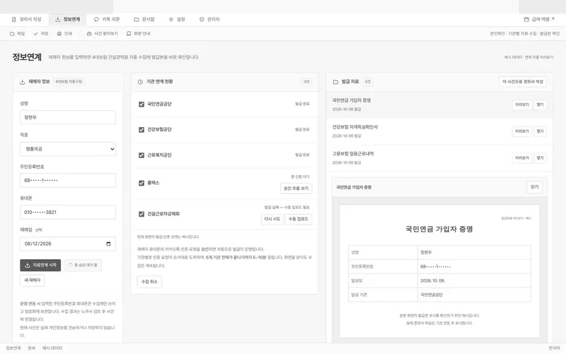Open the 카톡 자문 tab

pyautogui.click(x=107, y=20)
